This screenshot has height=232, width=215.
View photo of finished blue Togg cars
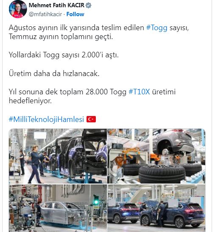pyautogui.click(x=156, y=208)
